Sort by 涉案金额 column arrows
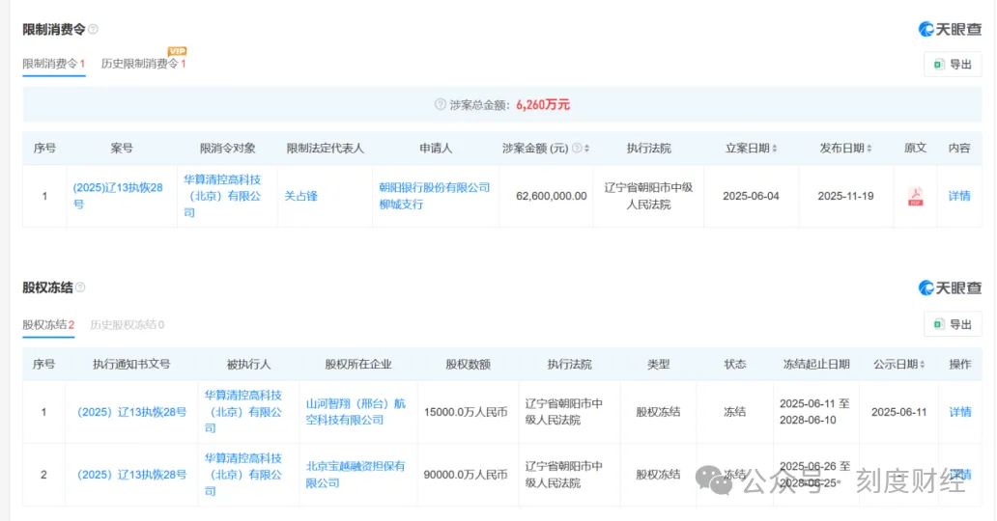This screenshot has width=997, height=521. point(586,148)
